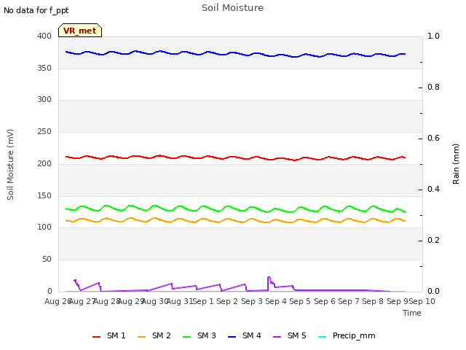The image size is (466, 350).
Task: Click the SM 3 green legend swatch
Action: 186,337
